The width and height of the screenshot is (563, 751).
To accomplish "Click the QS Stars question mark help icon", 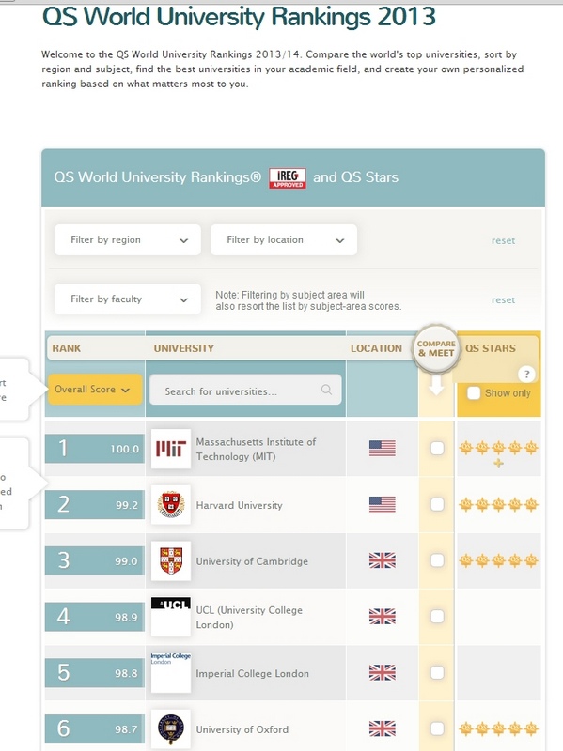I will pyautogui.click(x=526, y=374).
